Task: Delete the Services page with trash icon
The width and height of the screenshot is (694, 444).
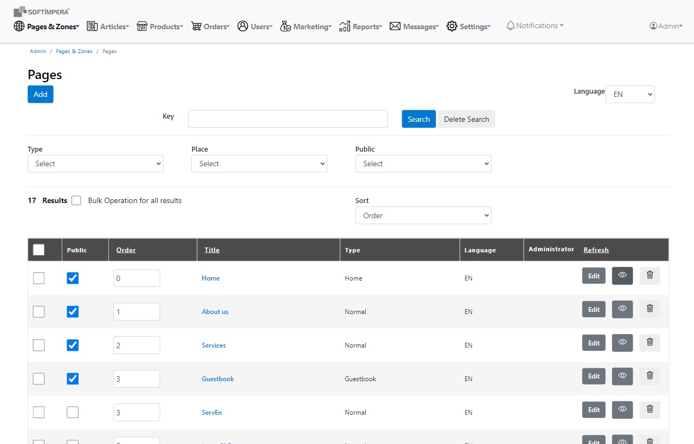Action: [650, 343]
